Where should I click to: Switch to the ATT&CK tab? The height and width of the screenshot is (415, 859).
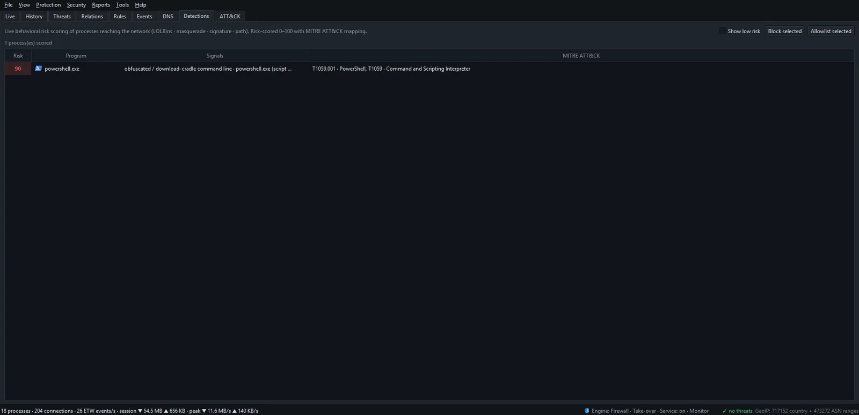[230, 17]
